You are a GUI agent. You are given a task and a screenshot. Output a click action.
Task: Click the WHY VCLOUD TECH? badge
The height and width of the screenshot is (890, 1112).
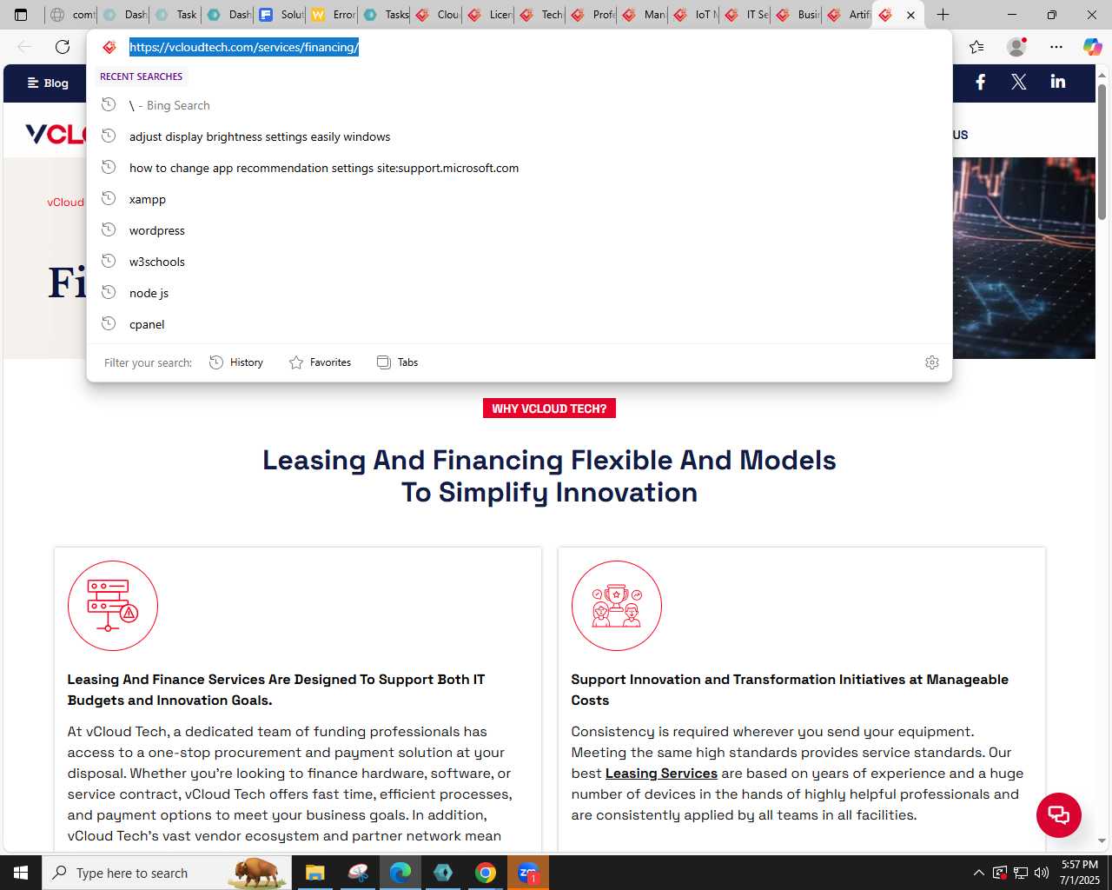549,408
